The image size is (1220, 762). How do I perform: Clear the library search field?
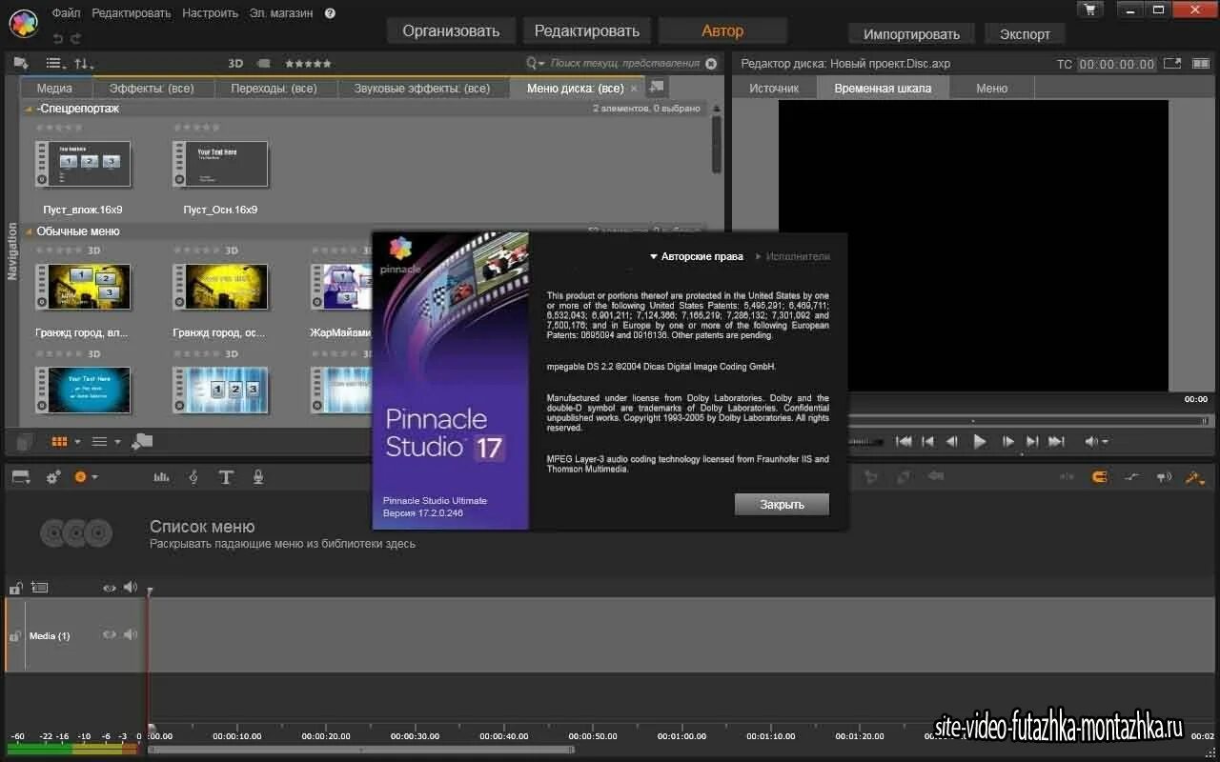710,64
